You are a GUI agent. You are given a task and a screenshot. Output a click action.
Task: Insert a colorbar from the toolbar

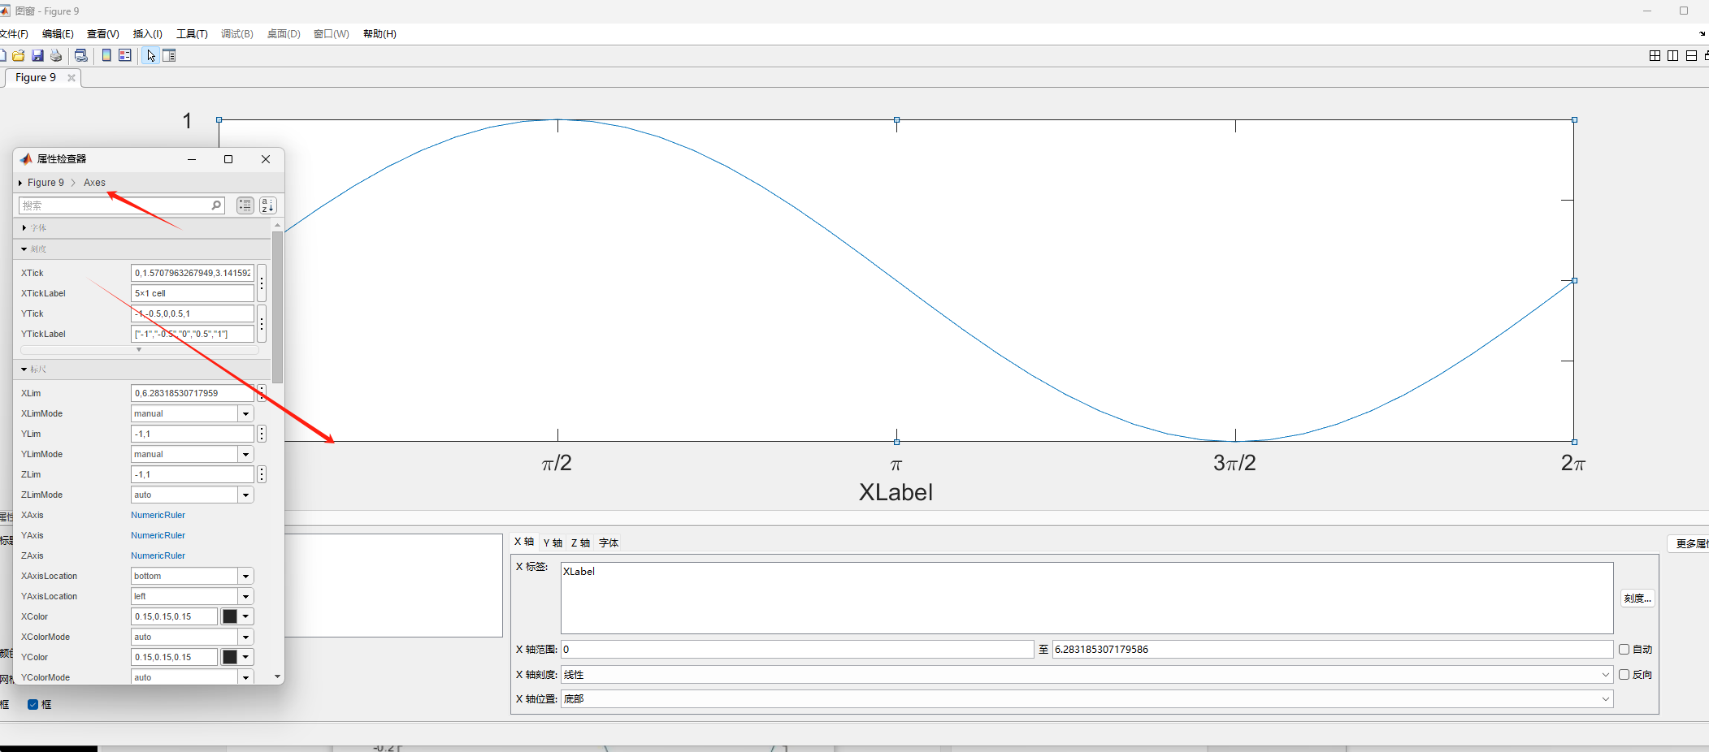click(106, 55)
